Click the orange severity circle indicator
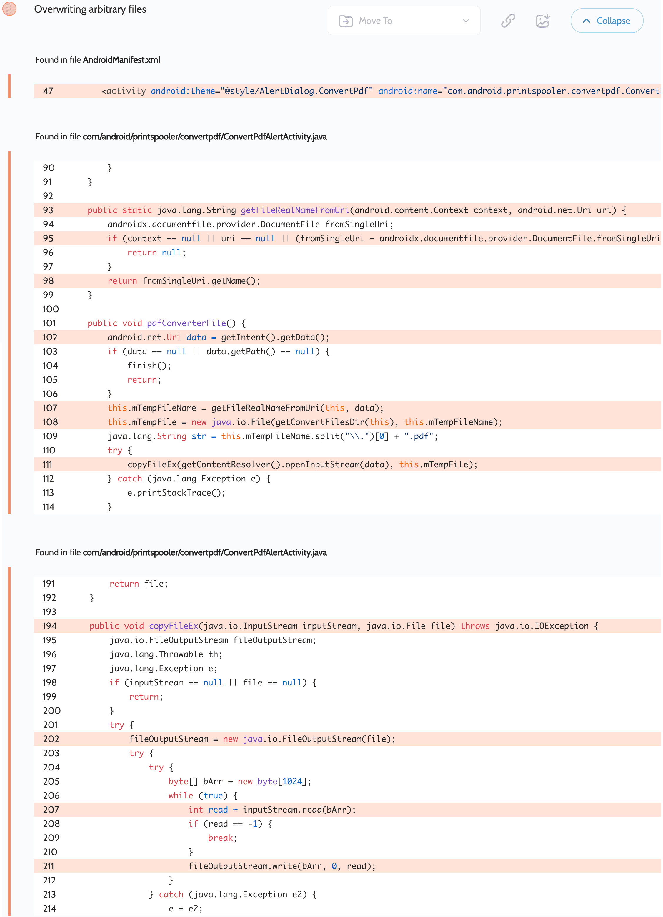Viewport: 663px width, 917px height. click(9, 9)
